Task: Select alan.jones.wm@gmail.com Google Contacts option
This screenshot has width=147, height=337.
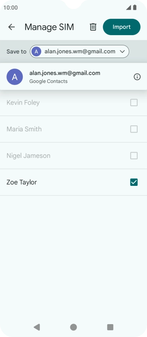Action: [x=73, y=77]
